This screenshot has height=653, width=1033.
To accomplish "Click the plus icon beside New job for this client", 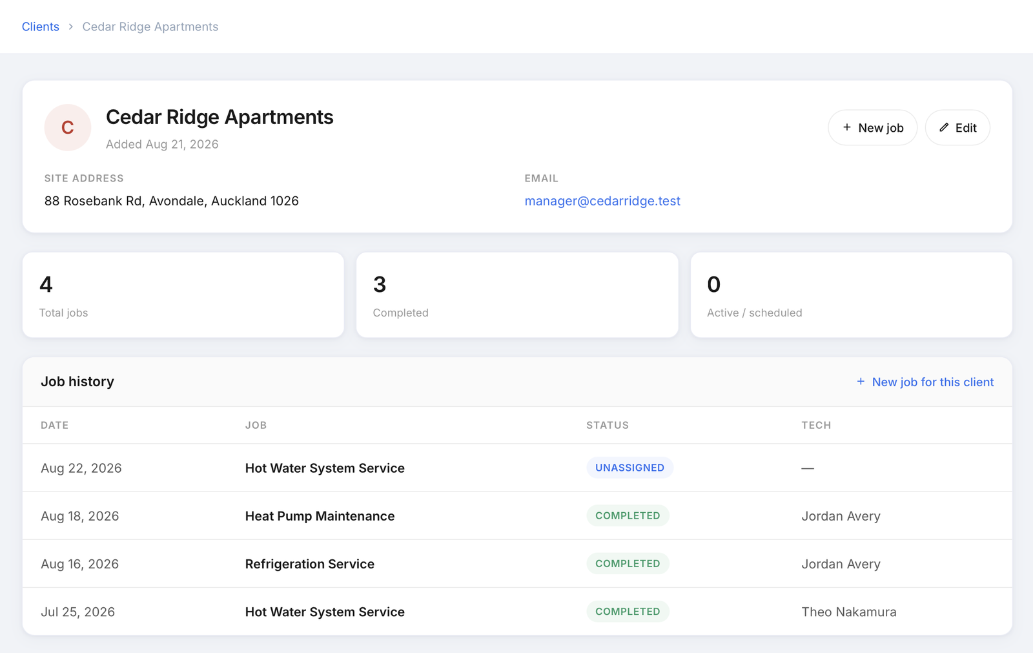I will [861, 382].
